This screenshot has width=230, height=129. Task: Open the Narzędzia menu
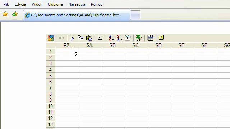click(x=77, y=4)
